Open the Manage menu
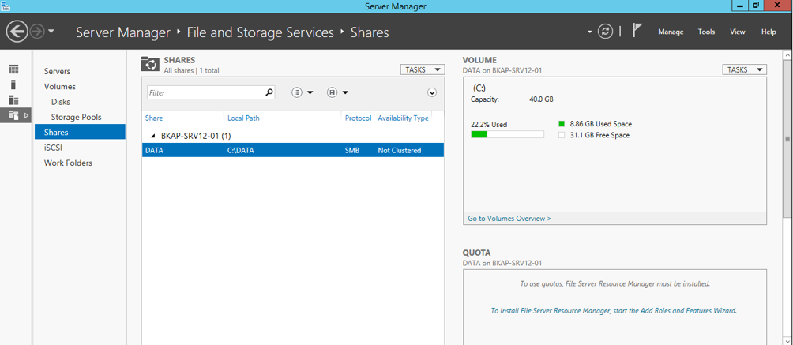This screenshot has width=793, height=345. coord(671,32)
